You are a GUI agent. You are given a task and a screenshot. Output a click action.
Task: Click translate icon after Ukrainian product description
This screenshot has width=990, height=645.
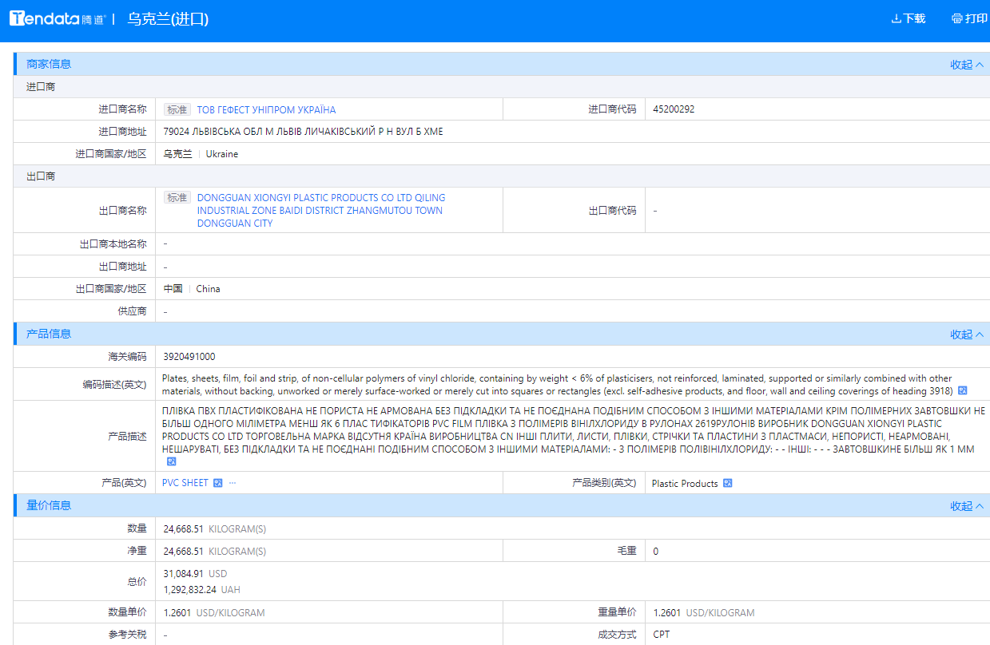171,461
